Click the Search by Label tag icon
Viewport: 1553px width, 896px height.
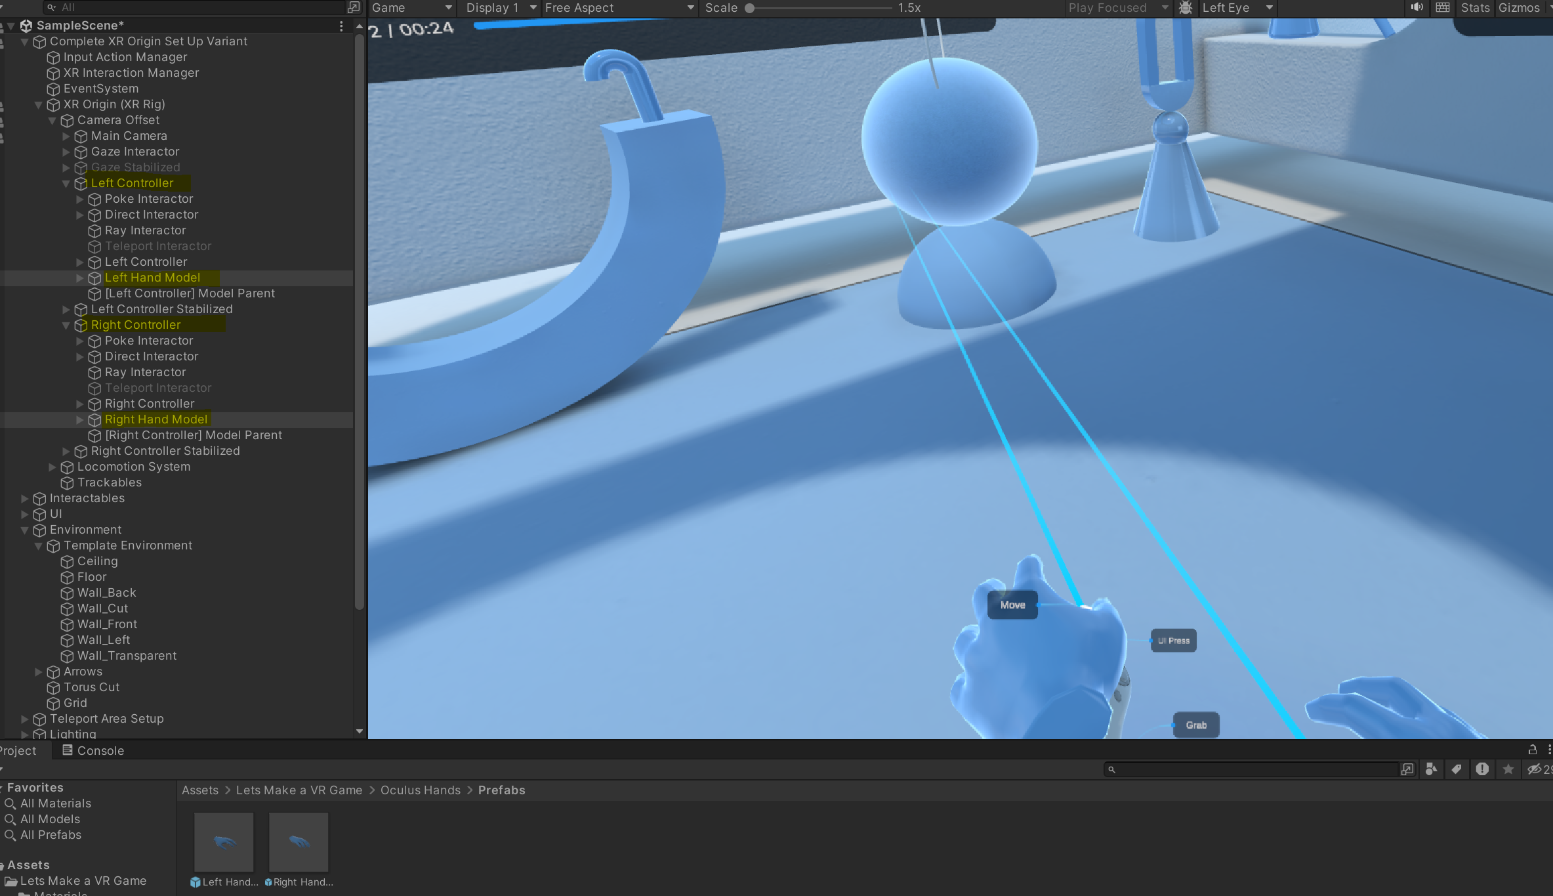tap(1457, 769)
